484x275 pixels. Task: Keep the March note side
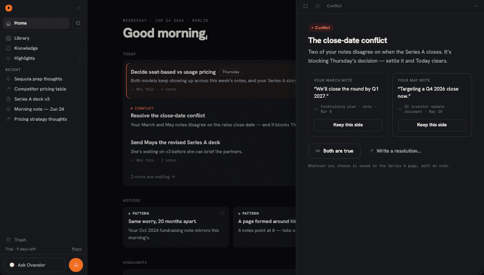(348, 125)
